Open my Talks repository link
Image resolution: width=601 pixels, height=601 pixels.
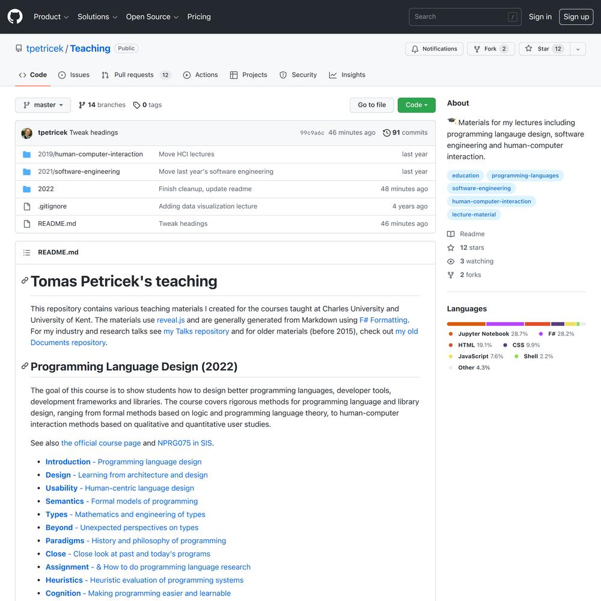click(x=197, y=332)
